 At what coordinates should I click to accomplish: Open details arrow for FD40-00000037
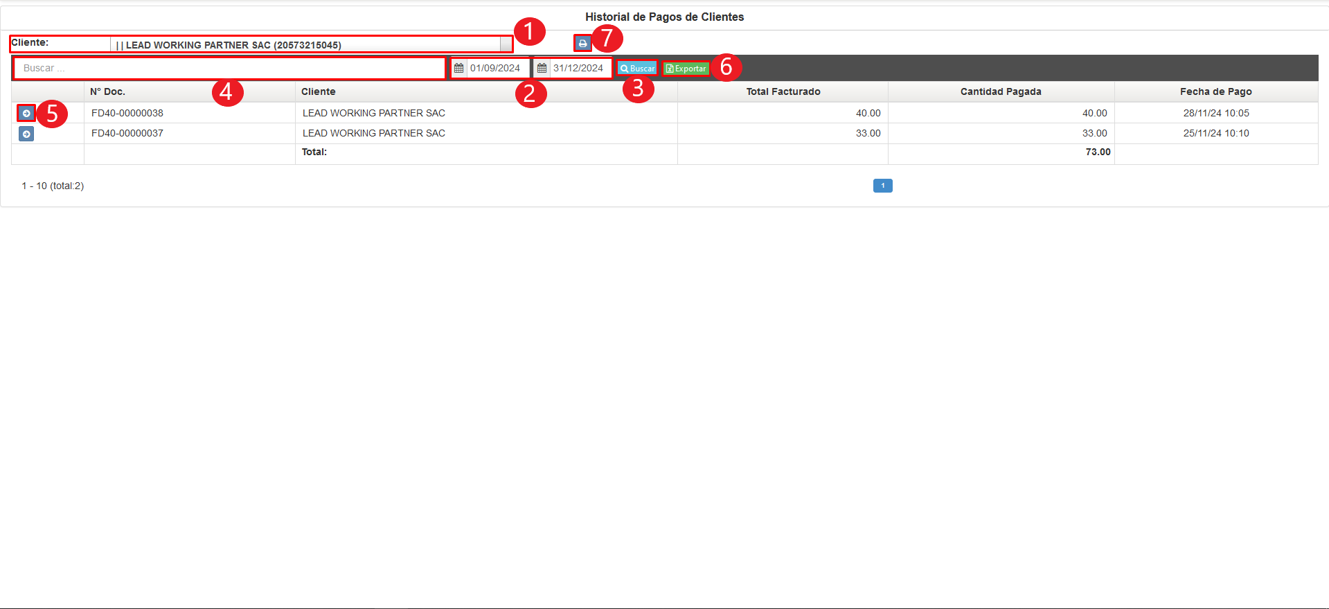click(26, 134)
